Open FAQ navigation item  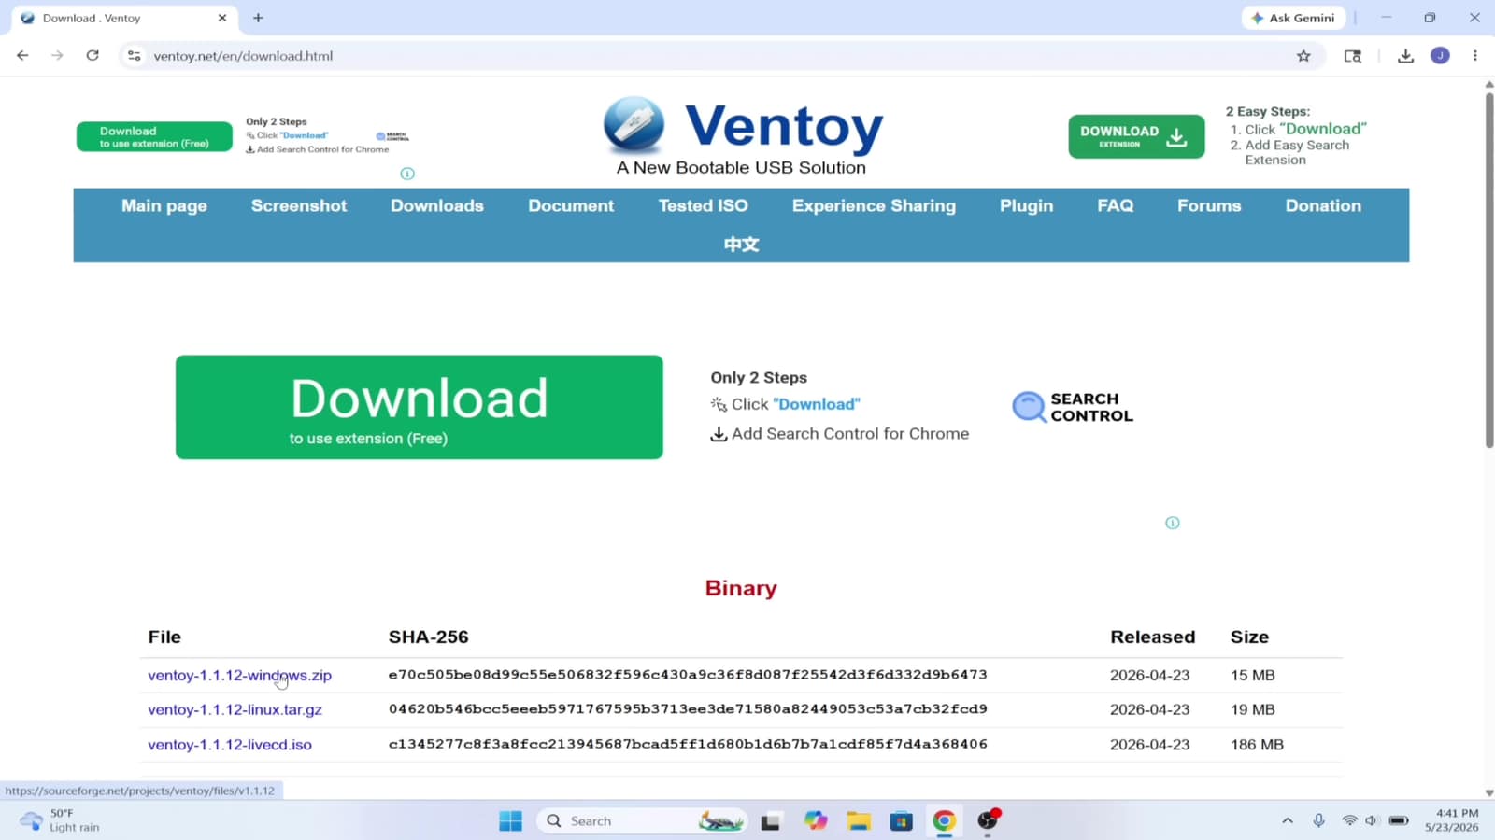1115,205
